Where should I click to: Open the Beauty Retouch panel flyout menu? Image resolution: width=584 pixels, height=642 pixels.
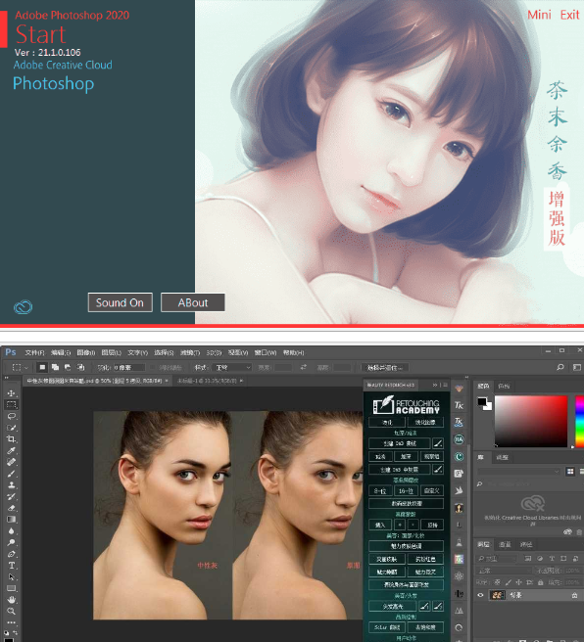446,385
